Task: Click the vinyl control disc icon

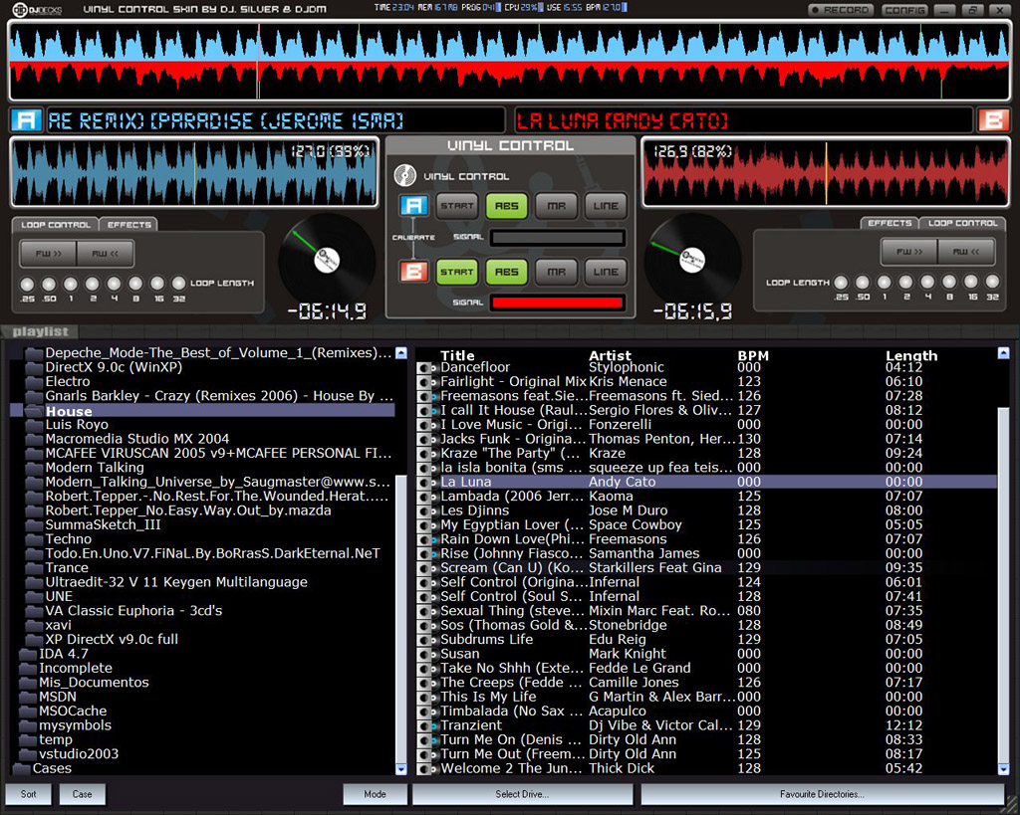Action: click(x=404, y=175)
